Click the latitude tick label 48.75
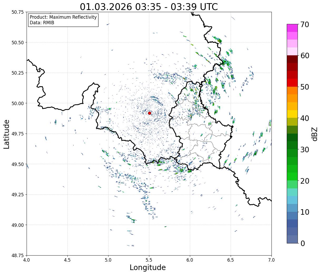Viewport: 321px width, 274px height. point(18,256)
